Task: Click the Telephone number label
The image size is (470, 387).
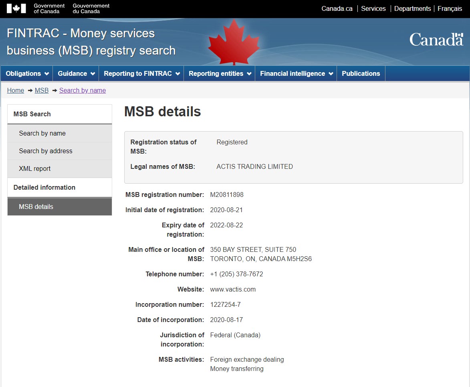Action: [x=175, y=274]
